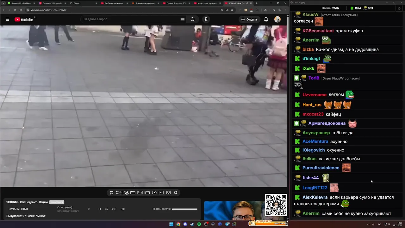The image size is (405, 228).
Task: Toggle the fullscreen frame icon in toolbar
Action: click(x=140, y=193)
